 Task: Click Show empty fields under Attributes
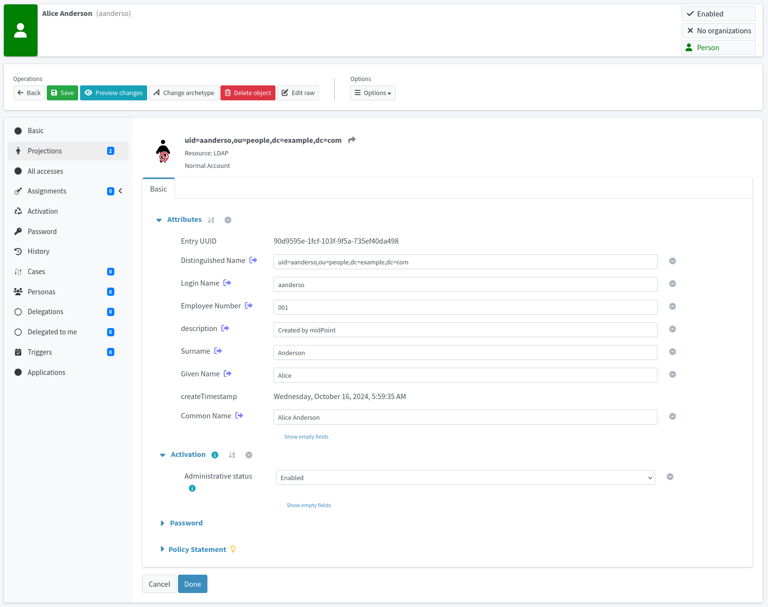point(306,437)
